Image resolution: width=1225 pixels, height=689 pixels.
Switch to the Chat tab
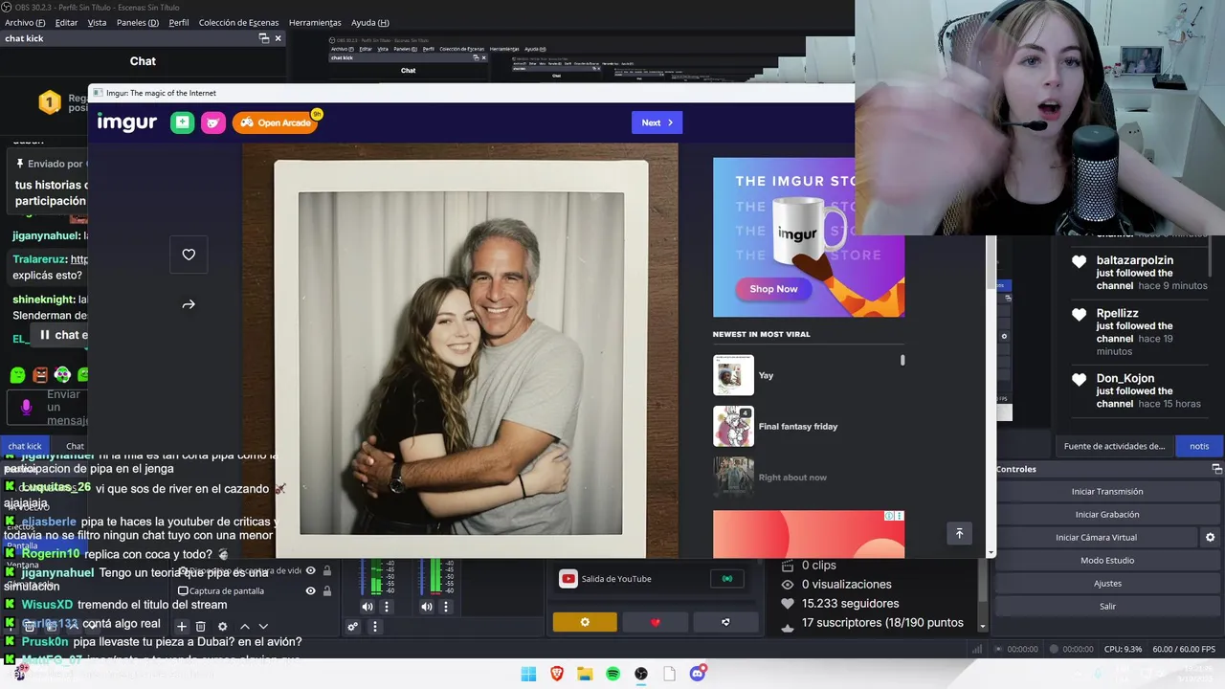[75, 446]
